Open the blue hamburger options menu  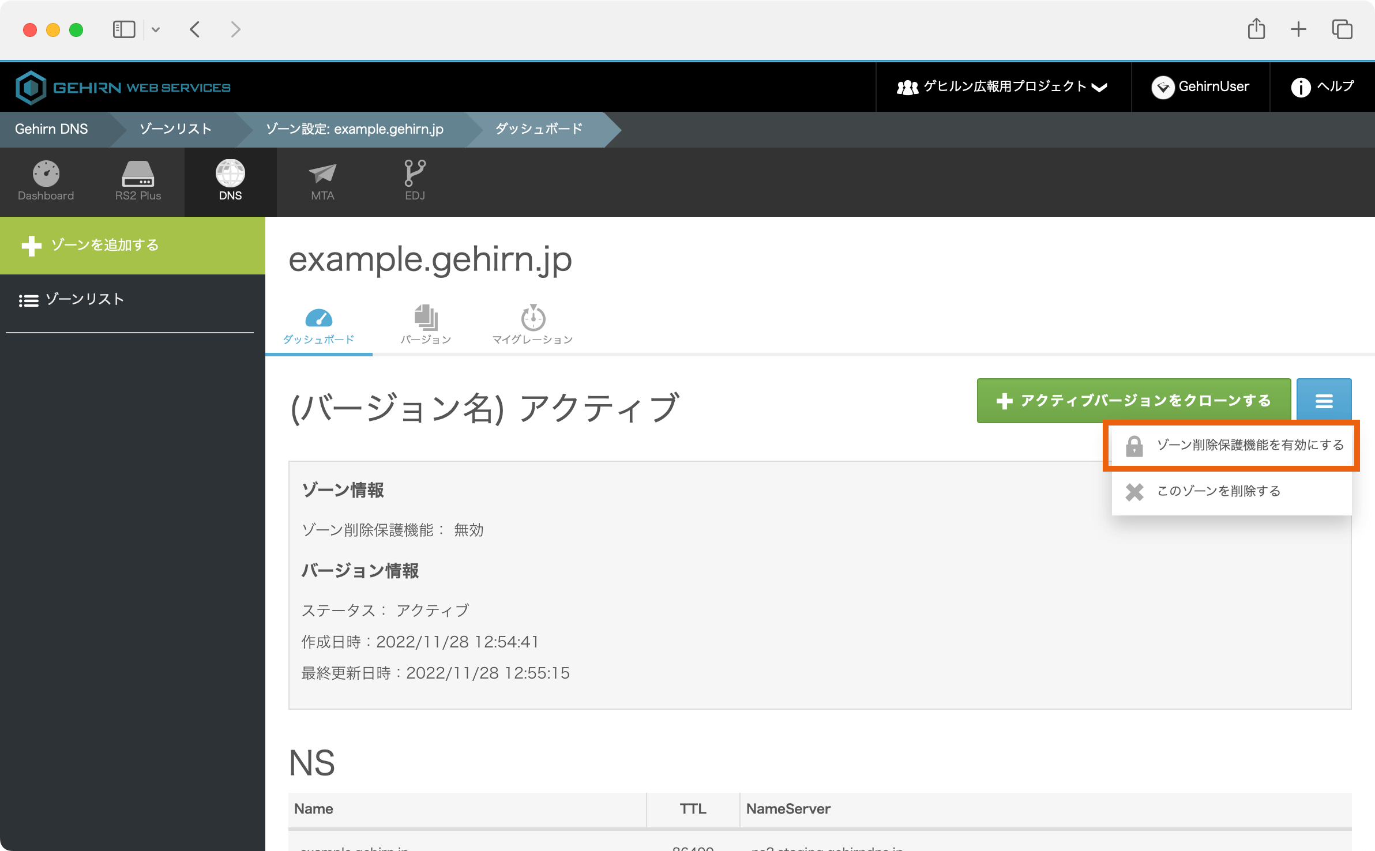pos(1324,401)
